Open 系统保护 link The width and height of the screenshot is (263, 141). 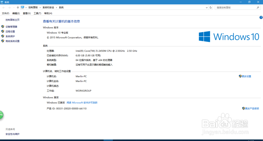(x=10, y=36)
